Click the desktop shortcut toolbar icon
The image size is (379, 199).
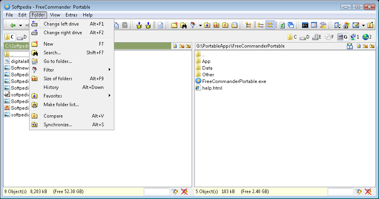click(x=337, y=25)
